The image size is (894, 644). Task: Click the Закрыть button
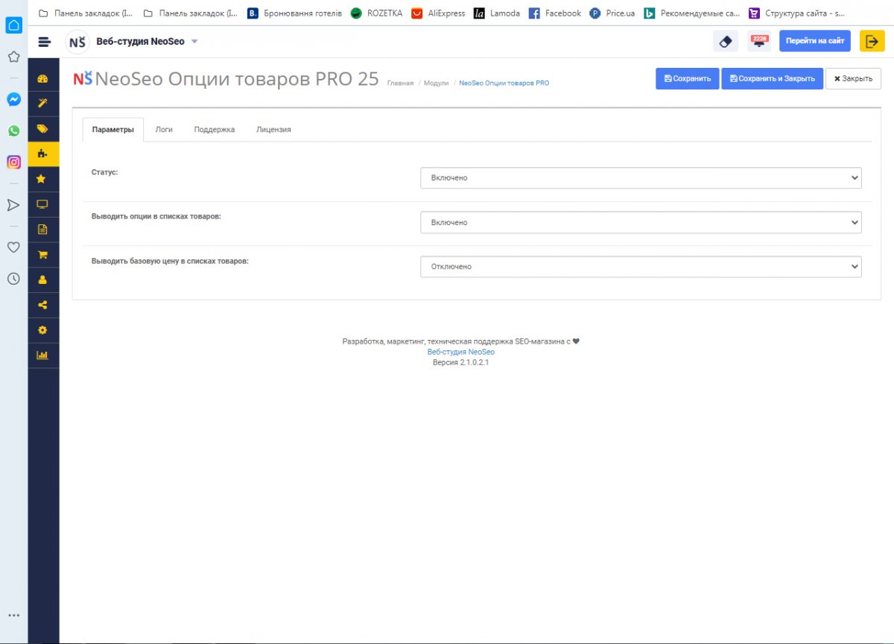click(853, 78)
